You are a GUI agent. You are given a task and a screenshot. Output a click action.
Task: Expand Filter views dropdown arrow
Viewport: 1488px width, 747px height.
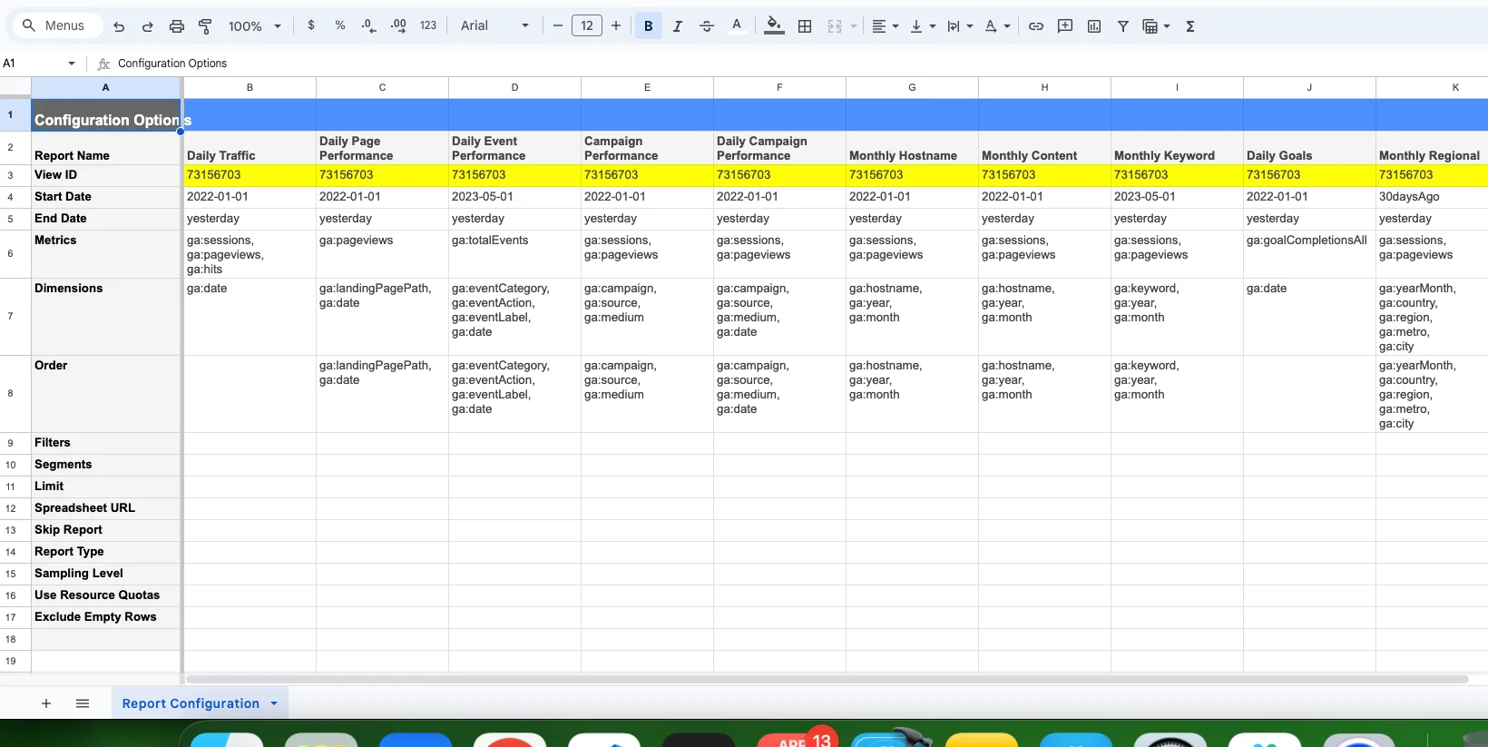(x=1167, y=26)
